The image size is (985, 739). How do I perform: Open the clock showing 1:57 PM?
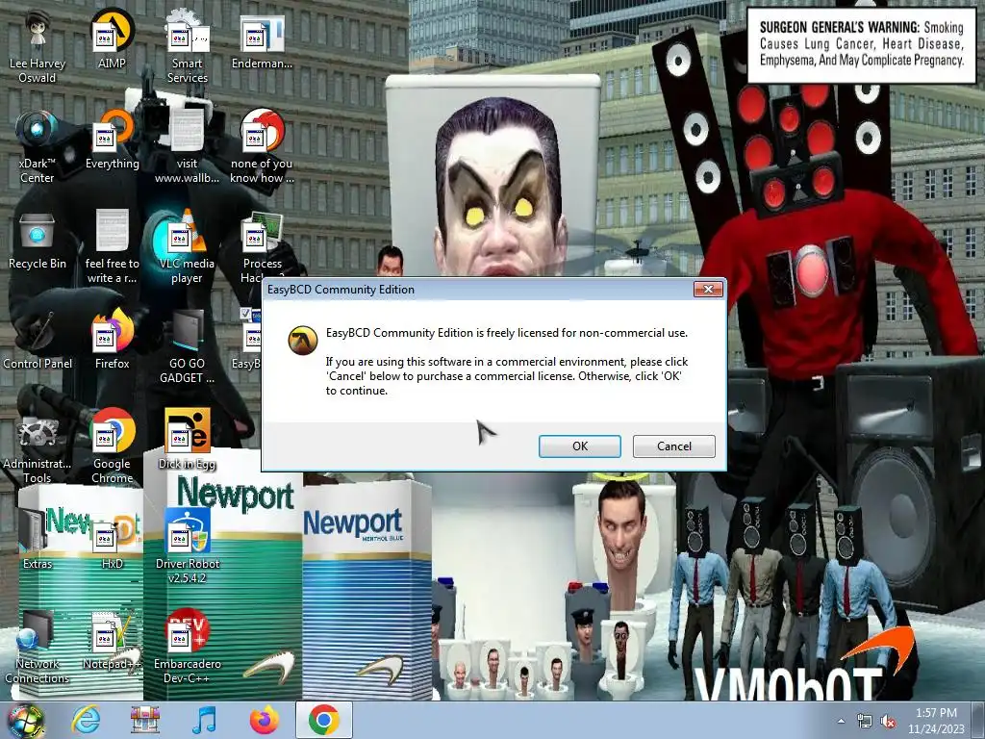pos(936,721)
